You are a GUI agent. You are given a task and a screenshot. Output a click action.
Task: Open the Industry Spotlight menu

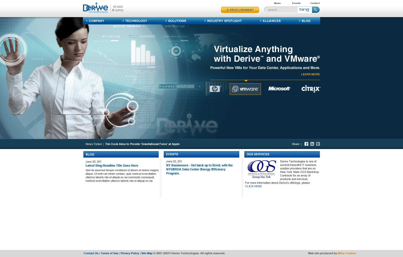224,21
